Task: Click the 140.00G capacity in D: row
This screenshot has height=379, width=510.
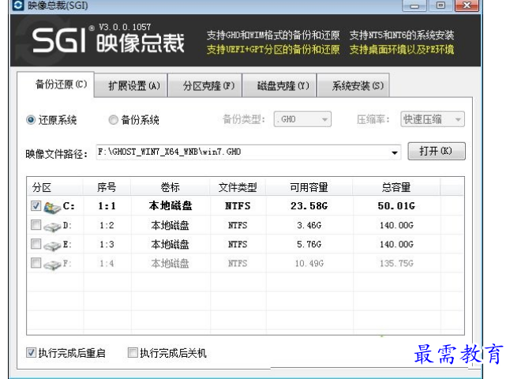Action: 396,225
